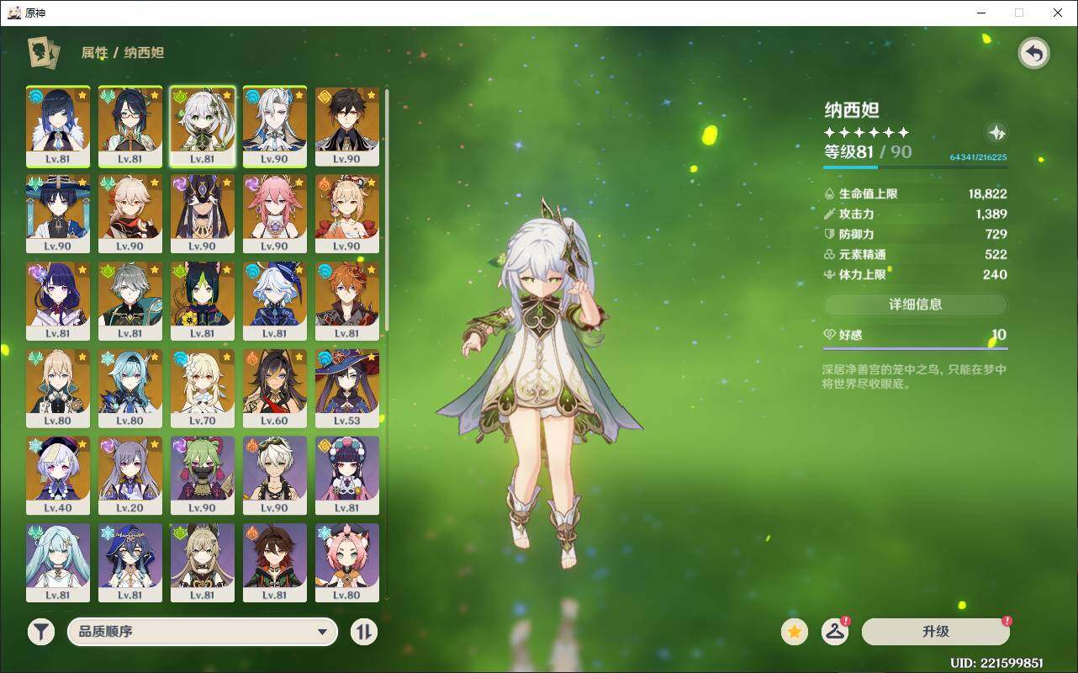Click the 属性 / 纳西妲 header tab
This screenshot has height=673, width=1078.
(x=122, y=52)
